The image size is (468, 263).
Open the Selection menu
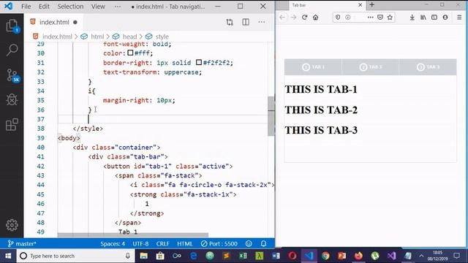tap(70, 7)
